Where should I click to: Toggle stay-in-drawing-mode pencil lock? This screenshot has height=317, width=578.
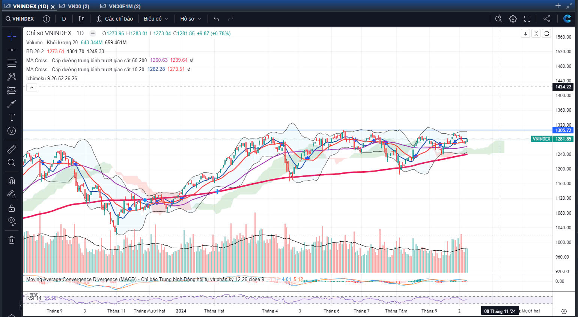pyautogui.click(x=12, y=194)
